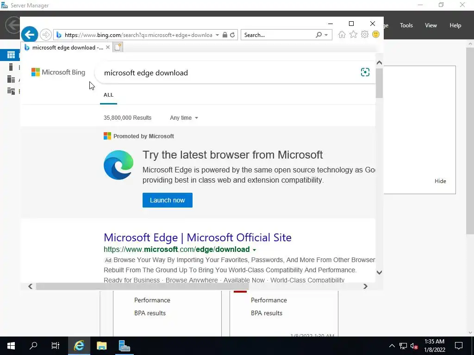Switch to Server Manager from taskbar

pos(124,346)
